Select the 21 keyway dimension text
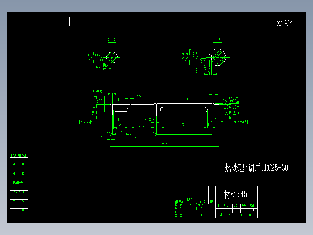The height and width of the screenshot is (235, 313). click(120, 126)
